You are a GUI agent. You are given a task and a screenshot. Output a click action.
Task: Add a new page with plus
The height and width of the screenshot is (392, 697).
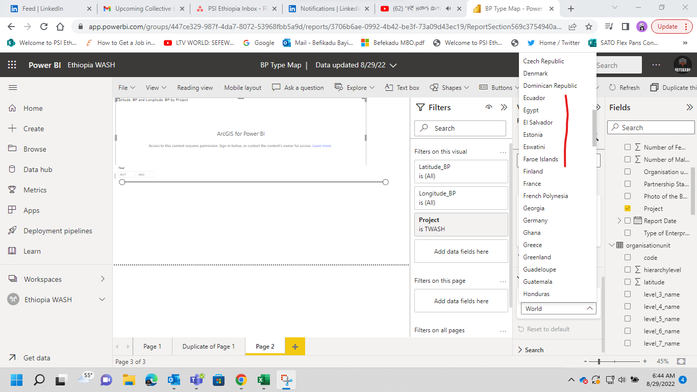pyautogui.click(x=295, y=346)
